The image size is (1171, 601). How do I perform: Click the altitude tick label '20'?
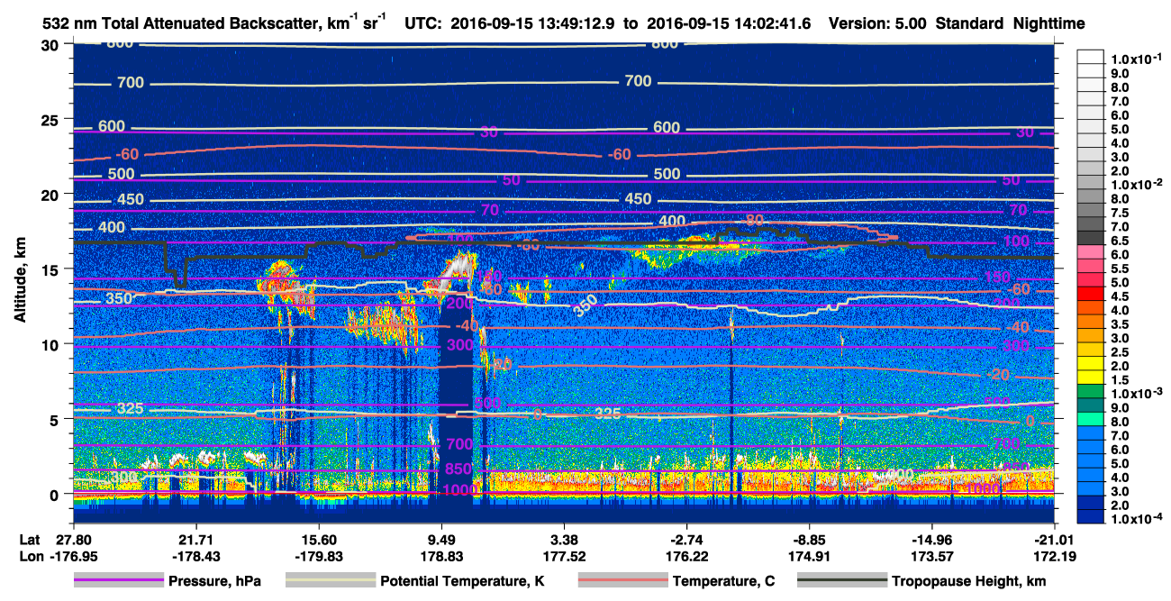(51, 195)
